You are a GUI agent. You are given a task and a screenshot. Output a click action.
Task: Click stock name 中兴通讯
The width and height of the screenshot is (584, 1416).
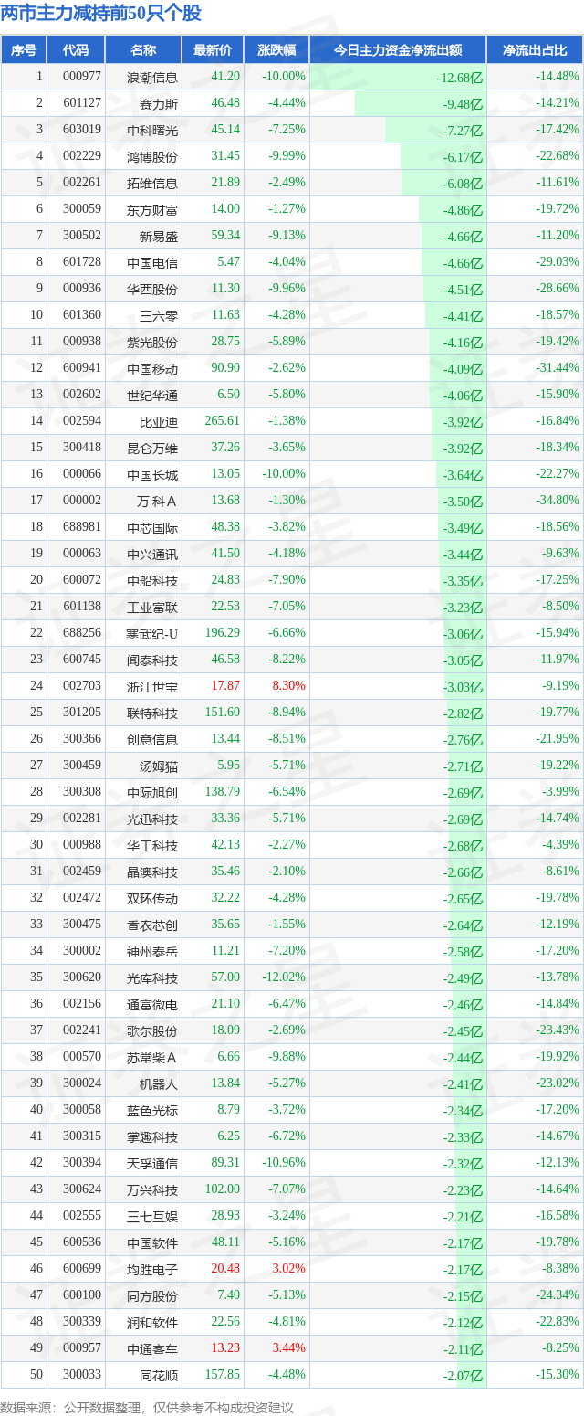pos(152,554)
